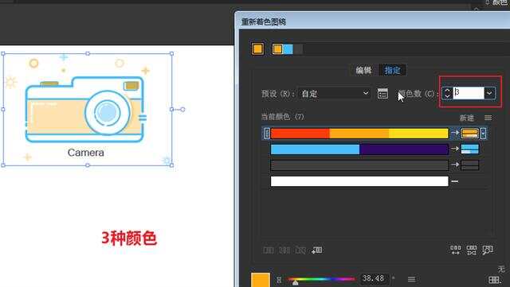Click the orange new color swatch

click(x=470, y=133)
